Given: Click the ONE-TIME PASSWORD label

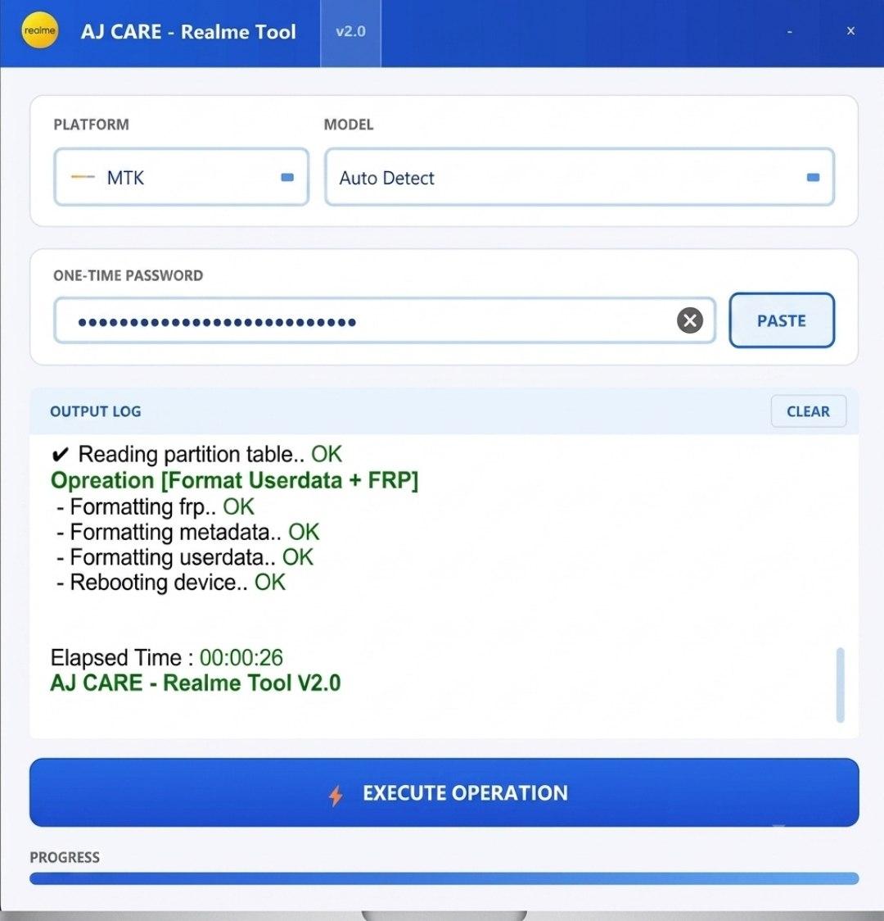Looking at the screenshot, I should [128, 275].
